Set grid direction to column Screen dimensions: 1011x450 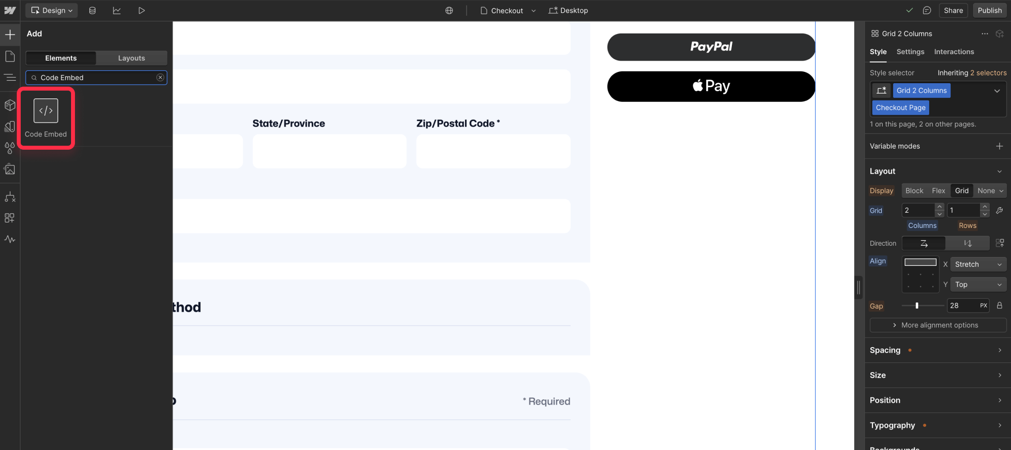click(x=968, y=243)
